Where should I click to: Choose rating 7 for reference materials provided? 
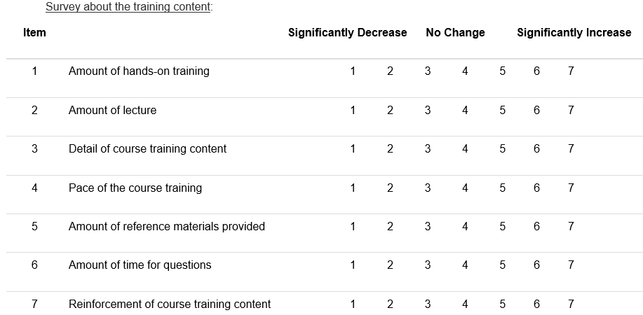coord(571,226)
